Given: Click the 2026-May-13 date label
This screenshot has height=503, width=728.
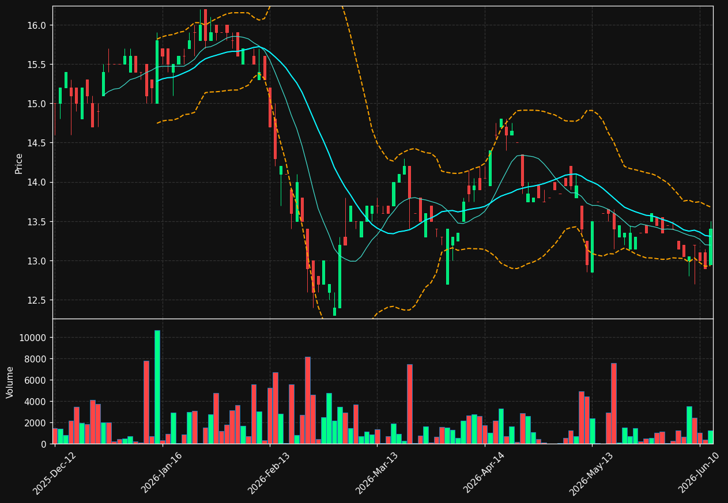Looking at the screenshot, I should [592, 473].
